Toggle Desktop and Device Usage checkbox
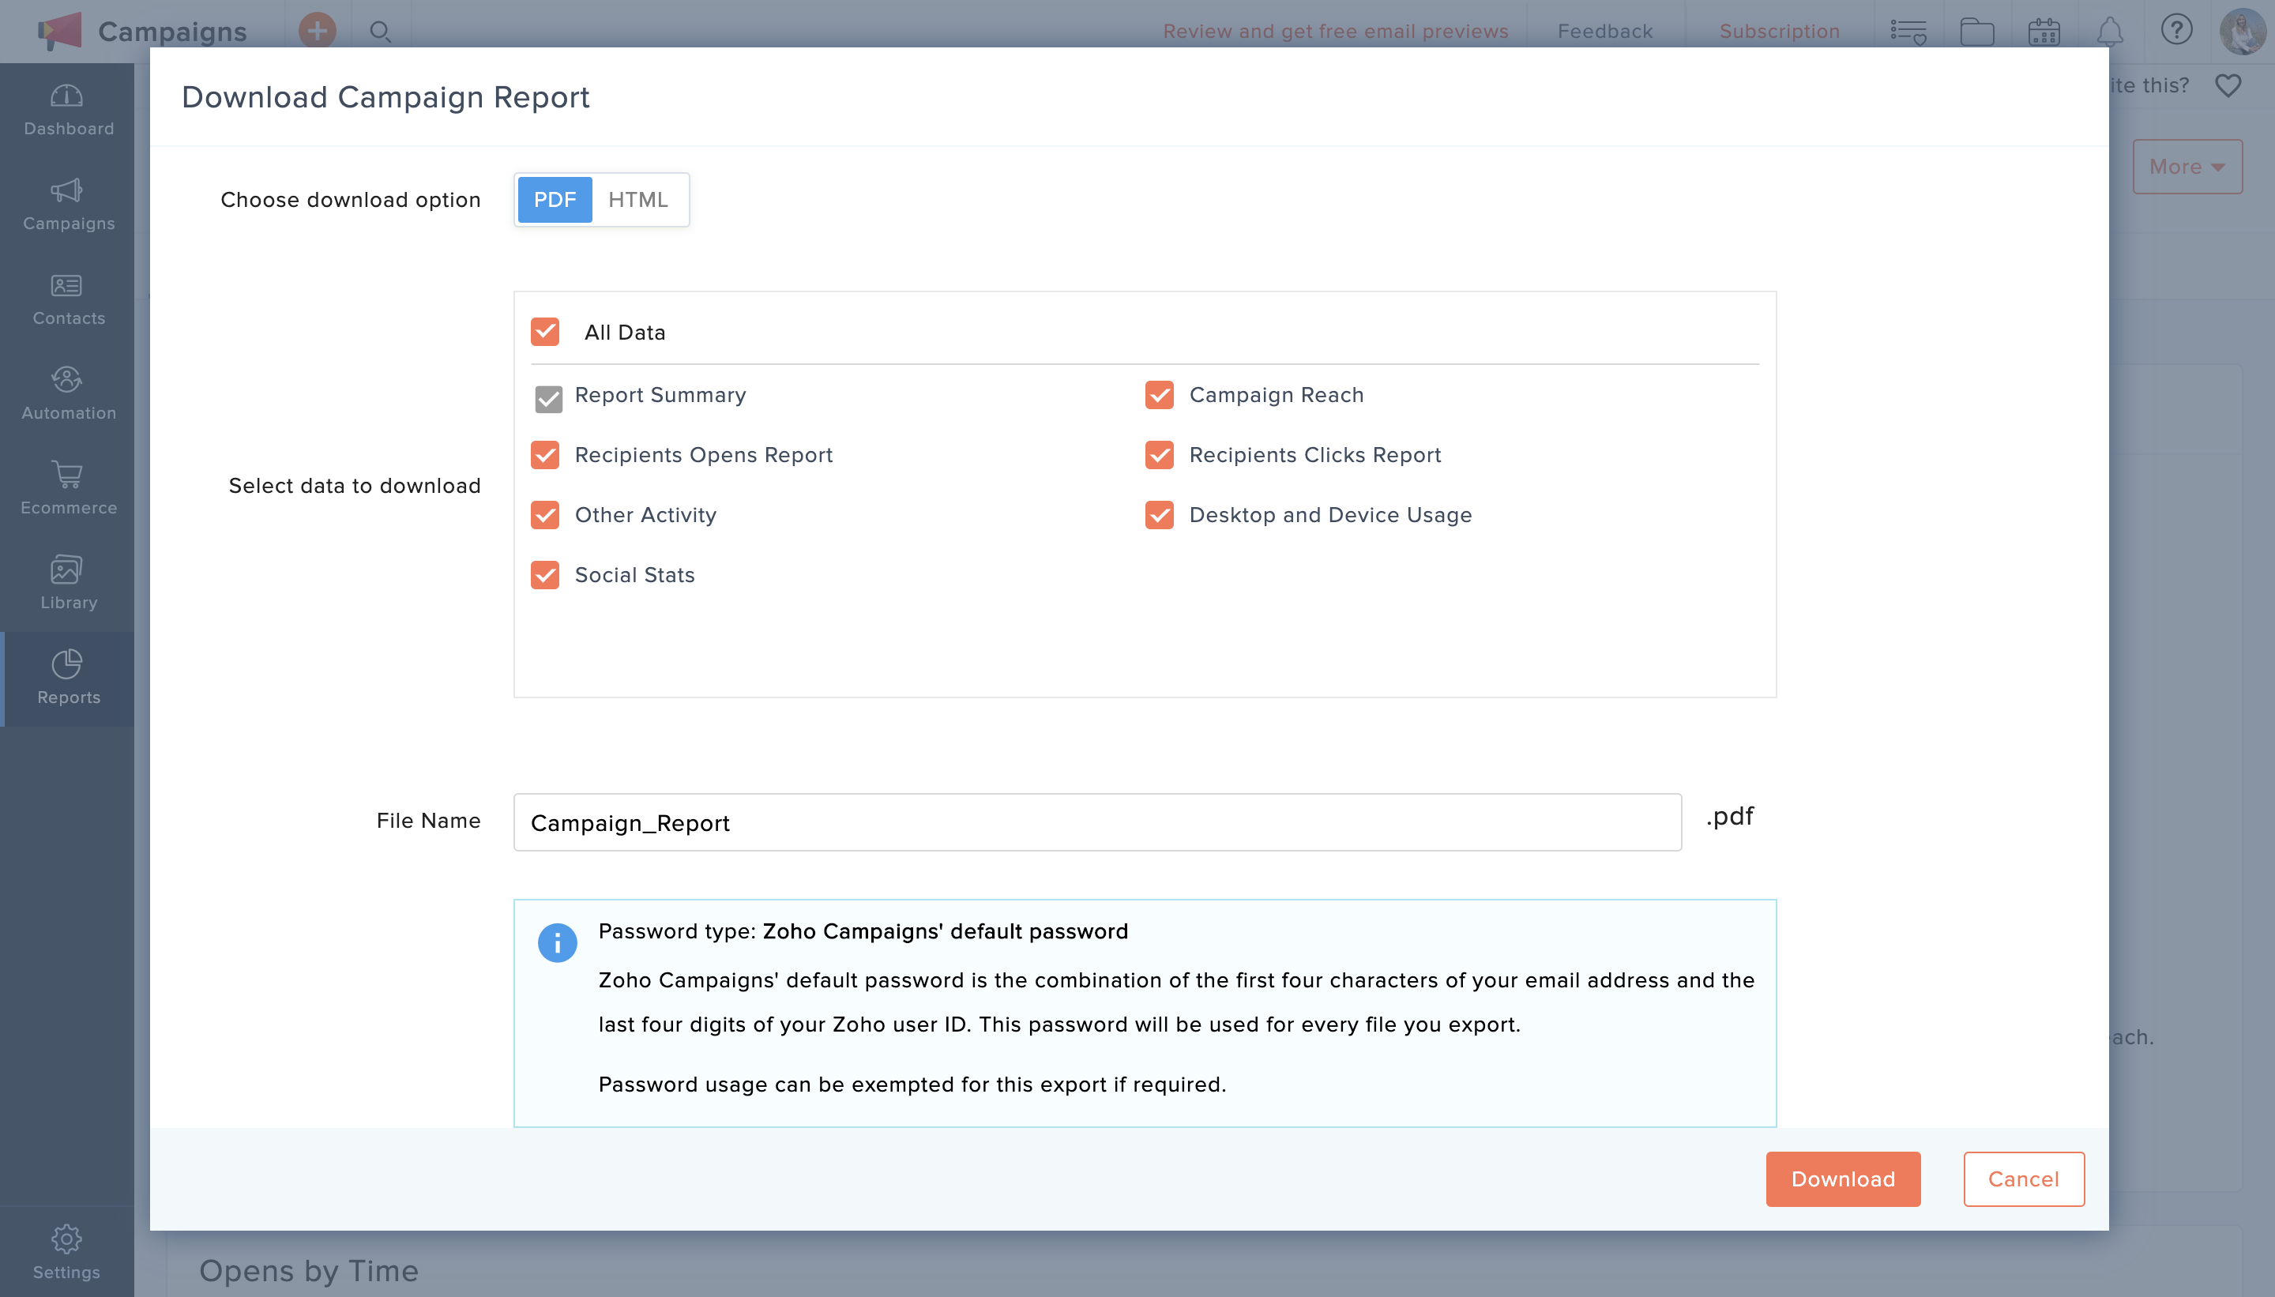The image size is (2275, 1297). point(1159,515)
